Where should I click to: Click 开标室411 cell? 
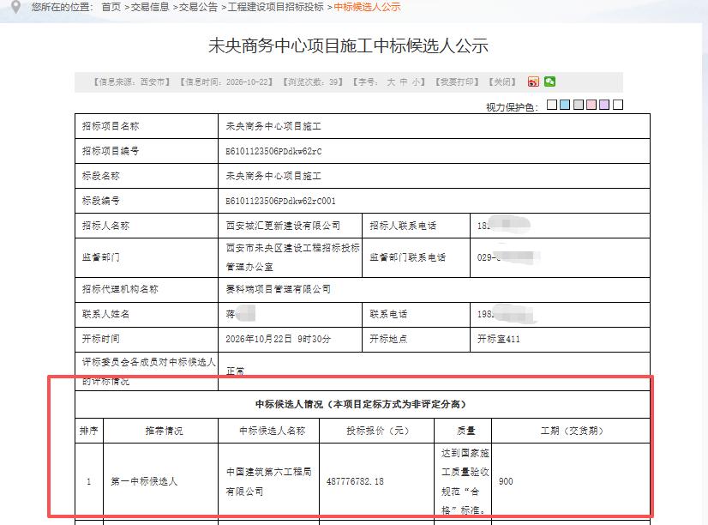coord(560,340)
